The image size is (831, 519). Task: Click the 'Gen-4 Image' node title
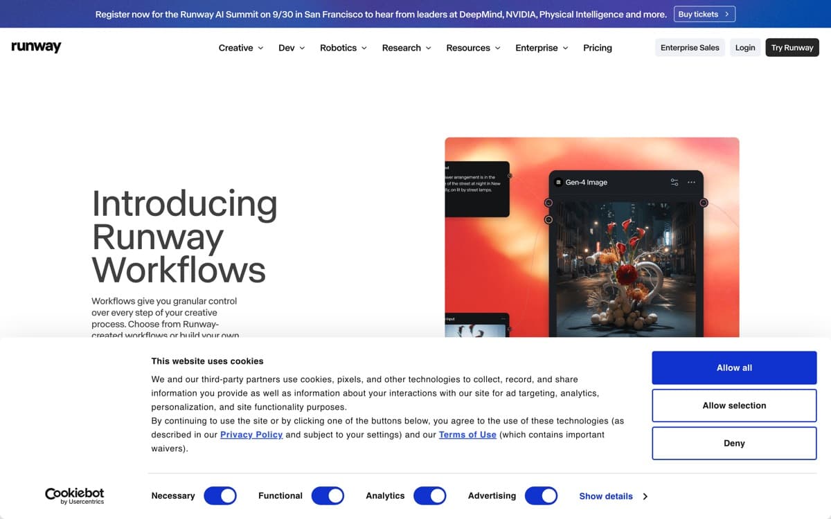tap(587, 182)
